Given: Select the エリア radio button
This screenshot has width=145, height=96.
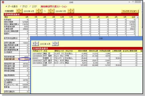Looking at the screenshot, I should coord(30,6).
